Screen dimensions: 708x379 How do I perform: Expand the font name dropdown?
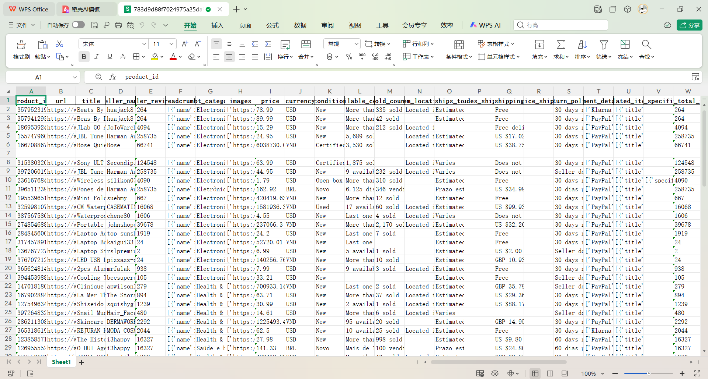coord(144,44)
